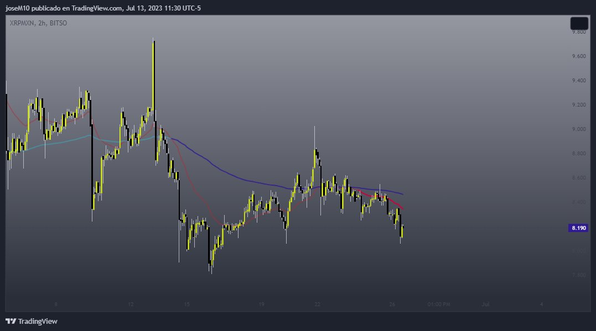Click the 8.600 price axis label
Screen dimensions: 596x331
tap(578, 177)
